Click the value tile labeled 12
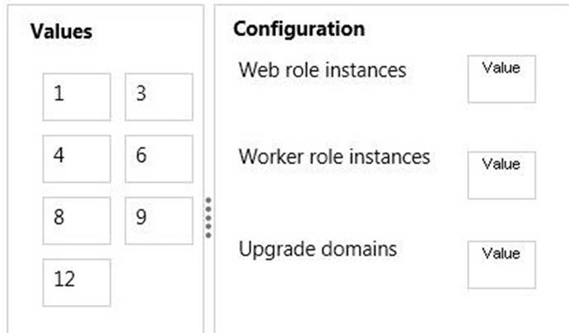This screenshot has height=333, width=569. 77,282
